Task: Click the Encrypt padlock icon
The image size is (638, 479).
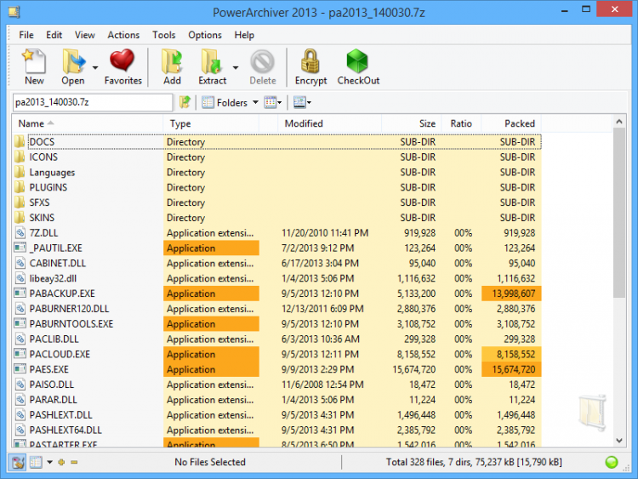Action: [x=310, y=61]
